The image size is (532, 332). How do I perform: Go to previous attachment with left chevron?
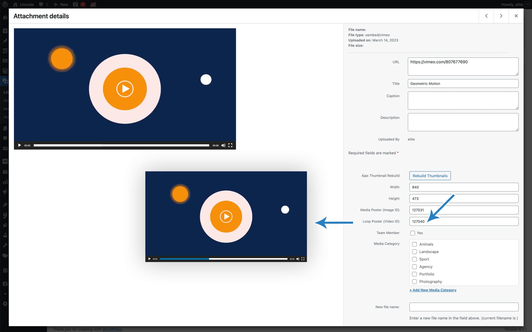[x=486, y=16]
